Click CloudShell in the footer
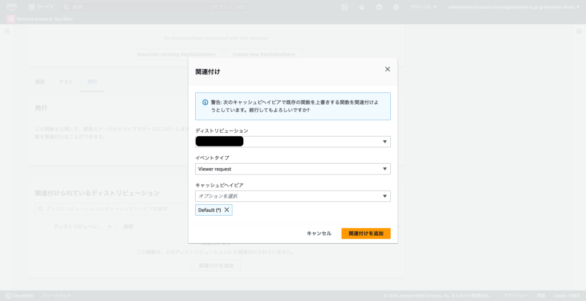This screenshot has width=586, height=301. click(19, 295)
